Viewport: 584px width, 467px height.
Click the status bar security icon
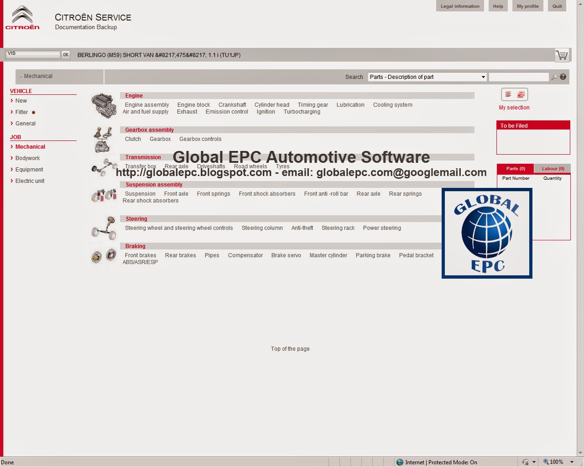(525, 462)
